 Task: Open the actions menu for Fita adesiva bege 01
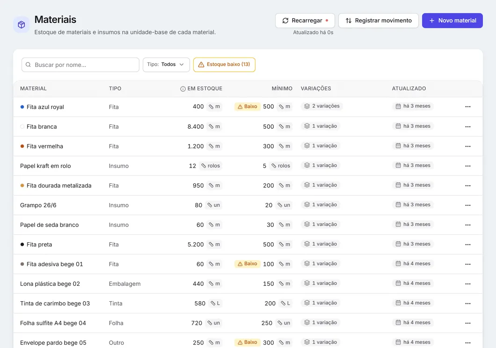click(x=468, y=264)
